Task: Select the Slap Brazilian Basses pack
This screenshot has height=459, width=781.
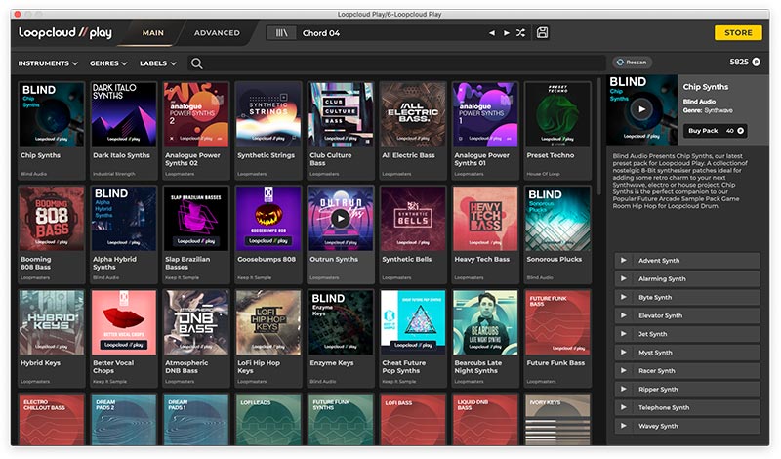Action: pyautogui.click(x=196, y=234)
